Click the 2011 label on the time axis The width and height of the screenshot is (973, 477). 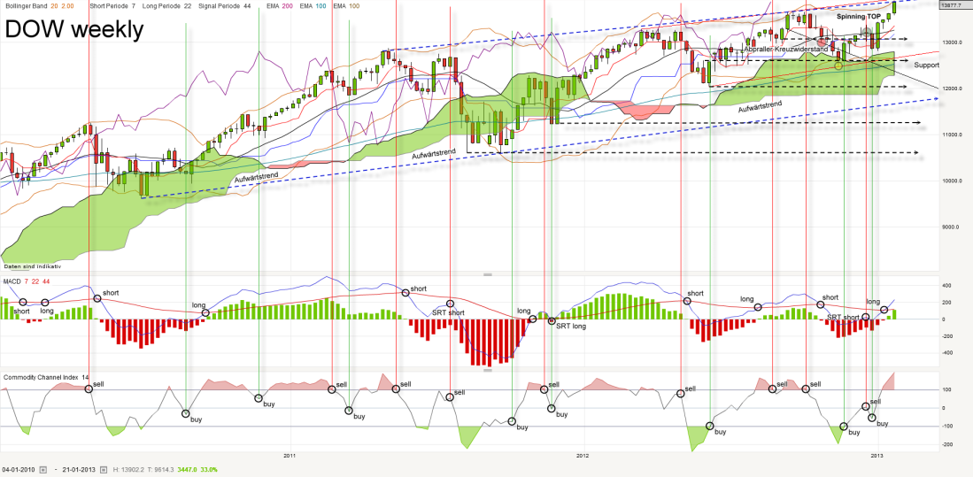coord(290,457)
